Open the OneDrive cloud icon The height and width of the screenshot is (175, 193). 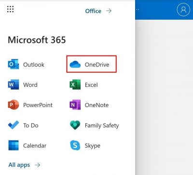(x=75, y=64)
